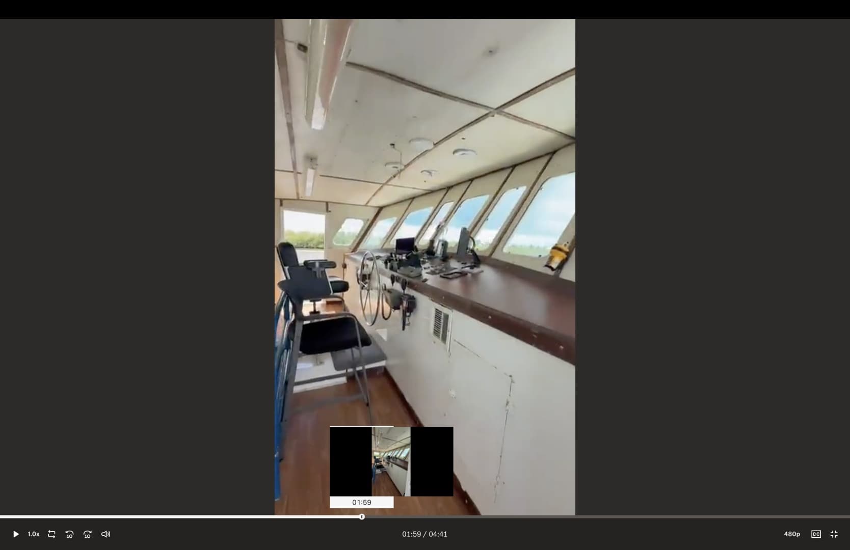Jump to the end of the timeline
The width and height of the screenshot is (850, 550).
(x=848, y=517)
